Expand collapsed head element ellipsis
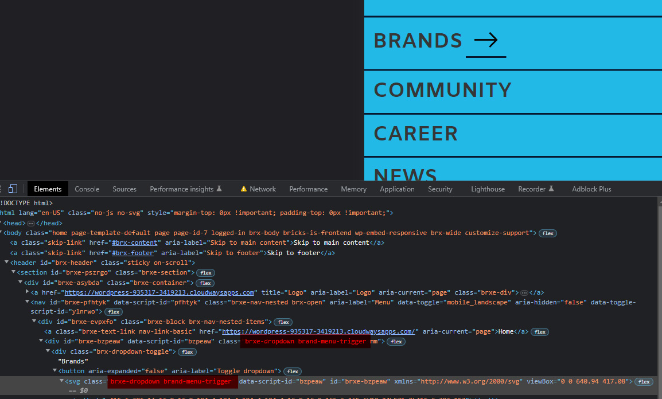The width and height of the screenshot is (662, 399). [31, 223]
